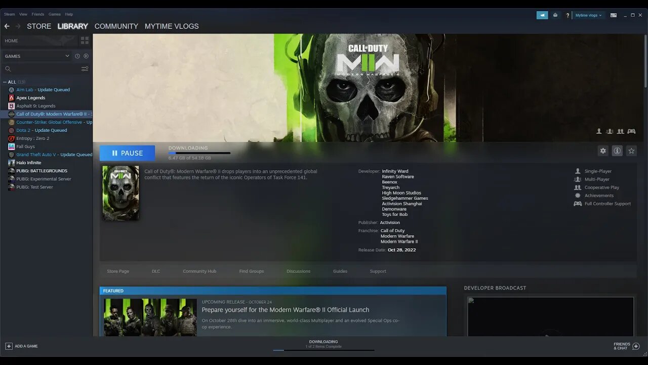The image size is (648, 365).
Task: Click the HOME button in sidebar
Action: pyautogui.click(x=39, y=41)
